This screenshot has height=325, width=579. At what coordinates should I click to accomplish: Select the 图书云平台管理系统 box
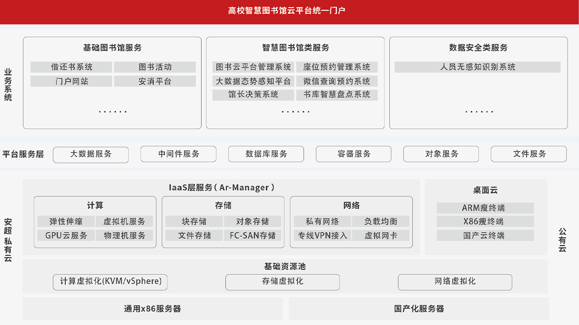point(254,67)
